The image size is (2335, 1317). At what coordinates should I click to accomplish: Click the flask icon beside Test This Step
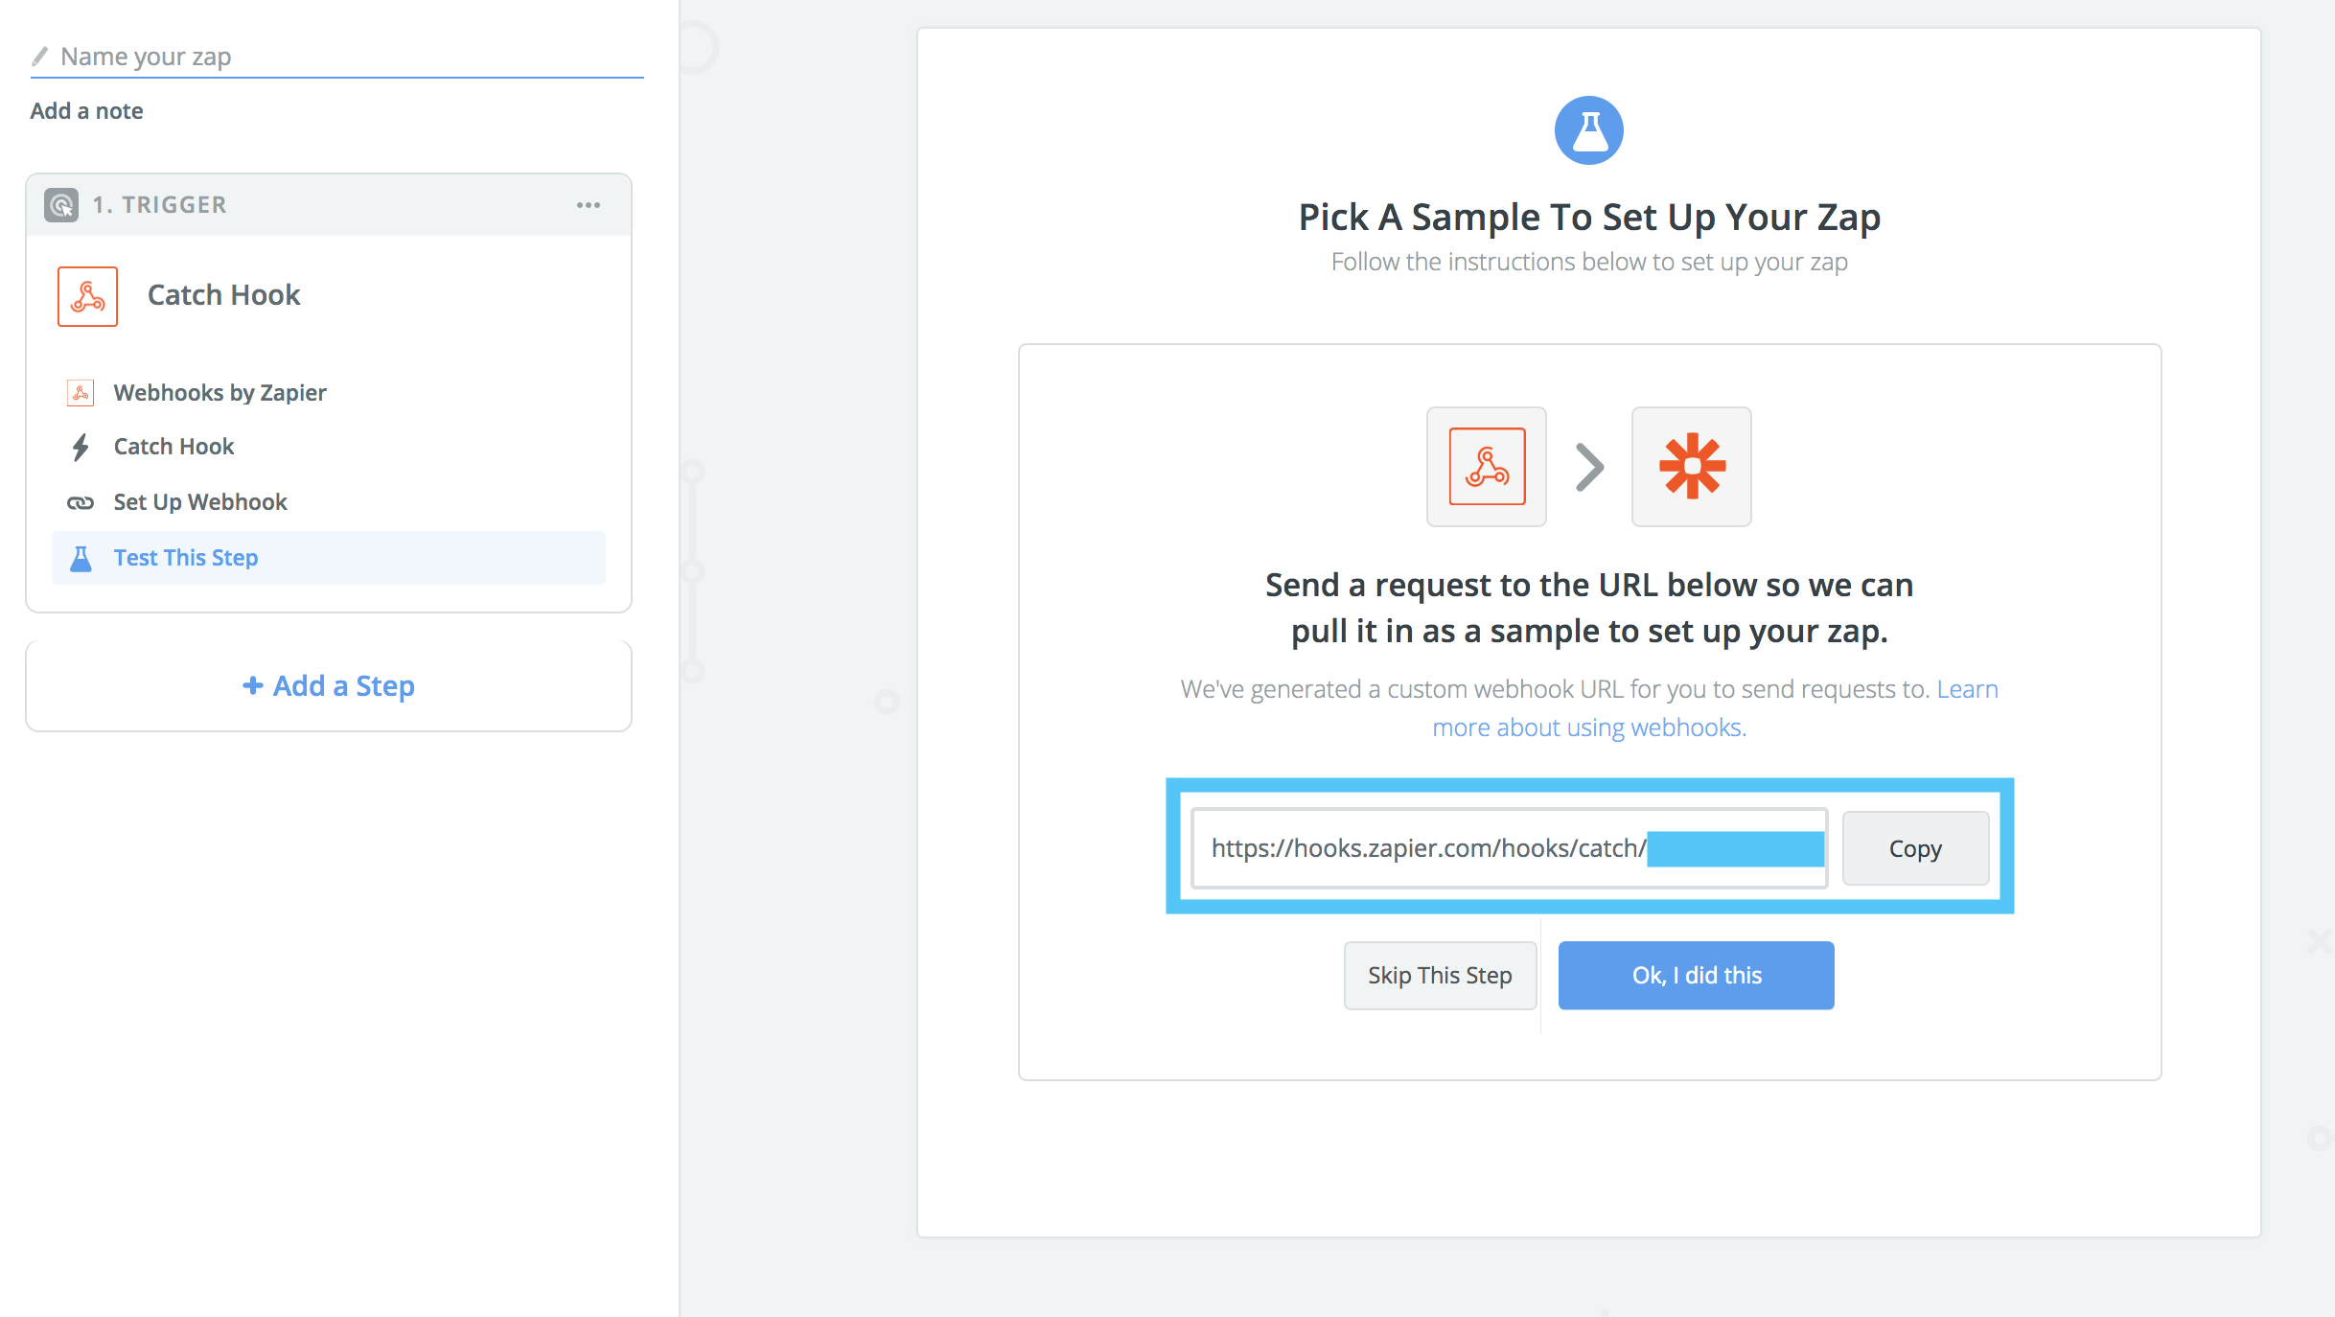click(81, 557)
